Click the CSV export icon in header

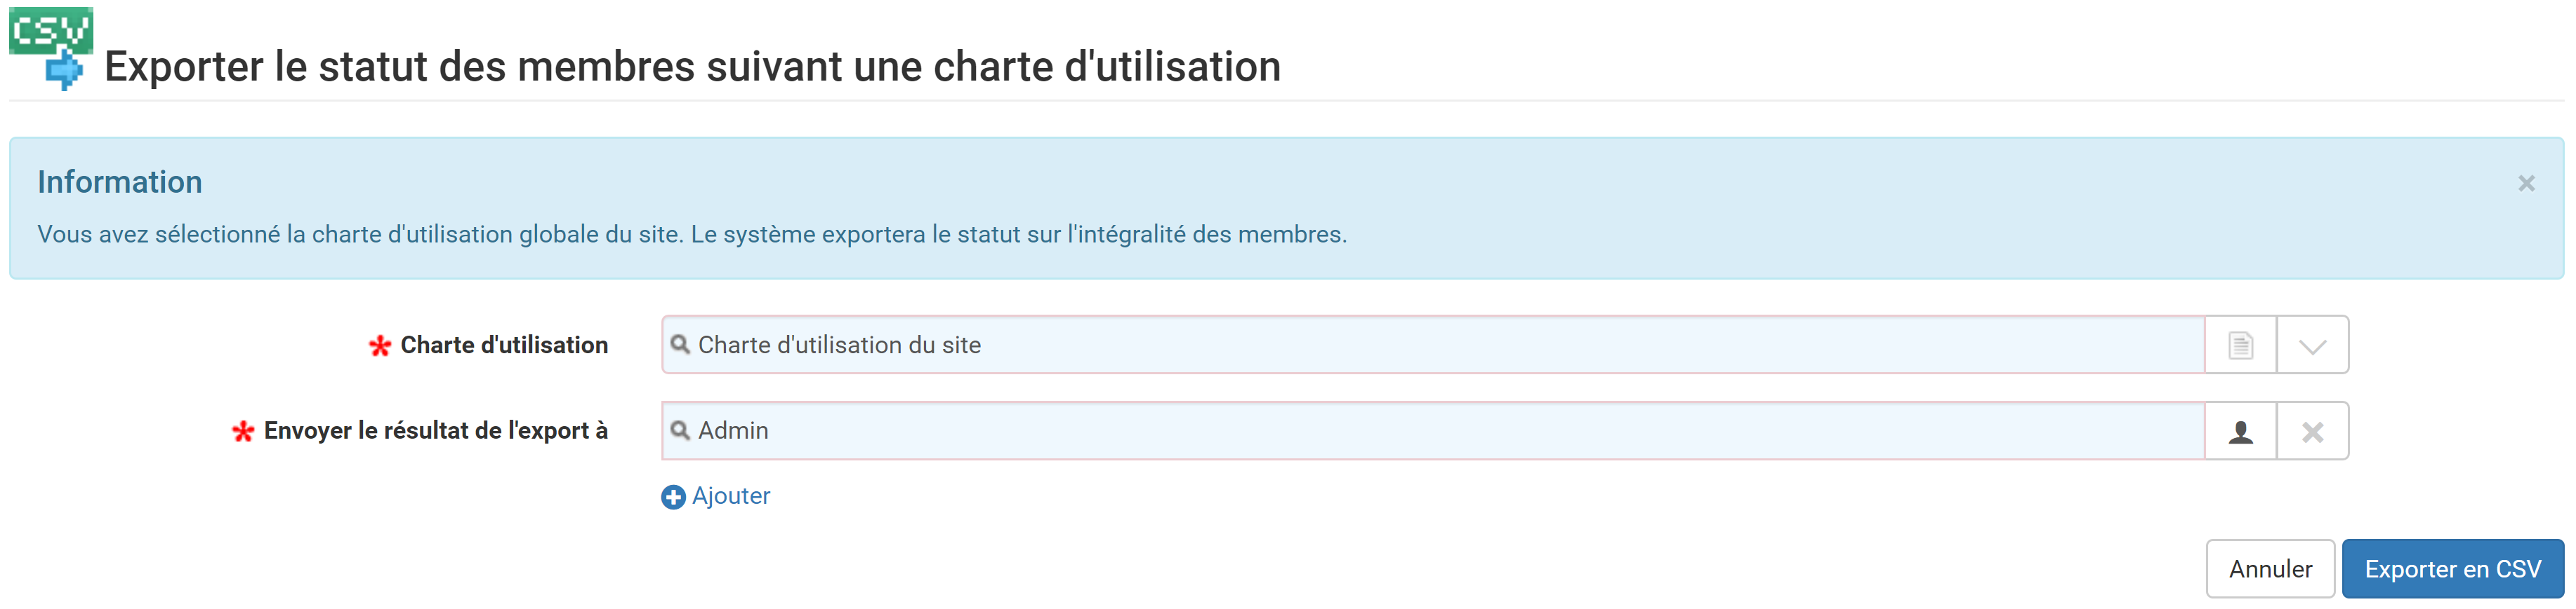(51, 49)
